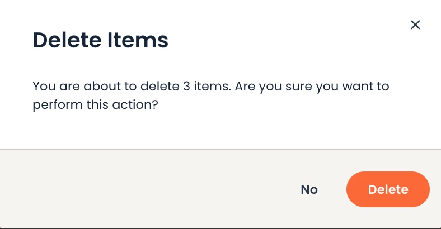Tap the Delete confirmation pill button

coord(388,189)
